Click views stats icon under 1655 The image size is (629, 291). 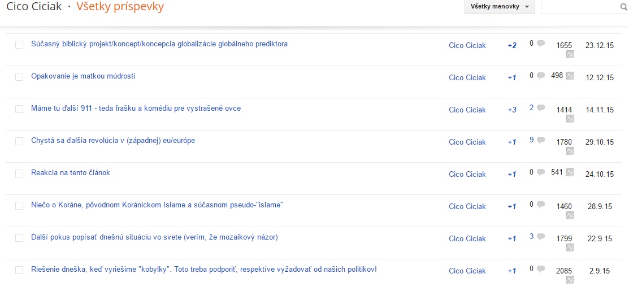570,54
